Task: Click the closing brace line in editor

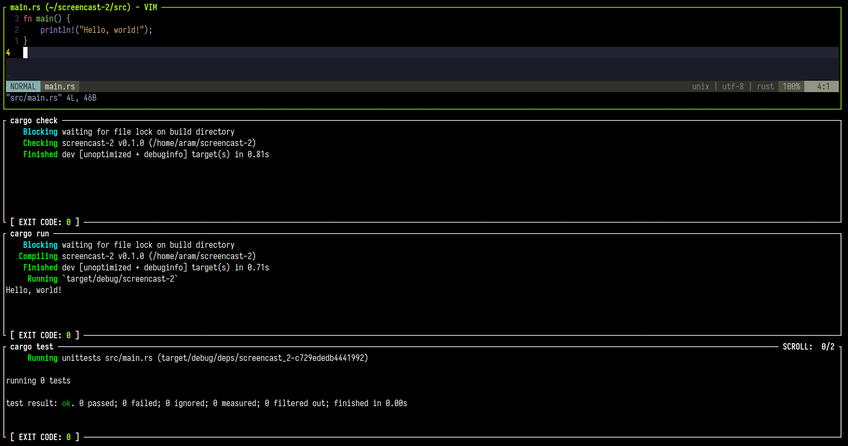Action: pos(25,41)
